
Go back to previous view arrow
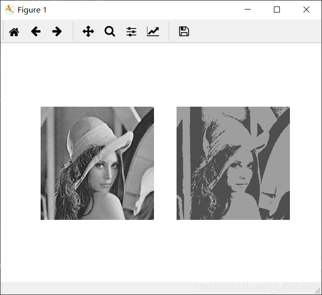(36, 32)
